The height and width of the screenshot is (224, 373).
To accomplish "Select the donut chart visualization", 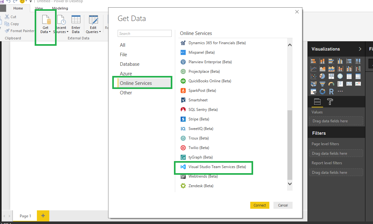I will (322, 92).
